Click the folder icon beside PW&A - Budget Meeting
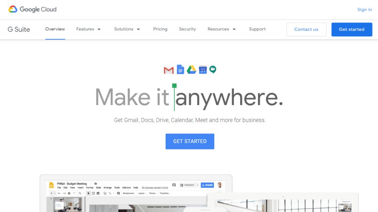The image size is (378, 212). coord(95,184)
